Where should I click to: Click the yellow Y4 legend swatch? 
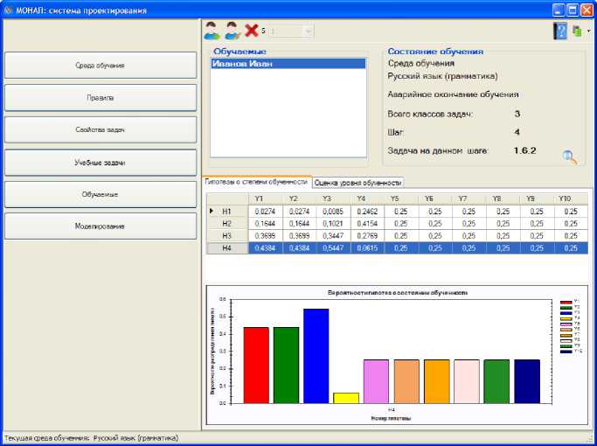click(x=566, y=318)
